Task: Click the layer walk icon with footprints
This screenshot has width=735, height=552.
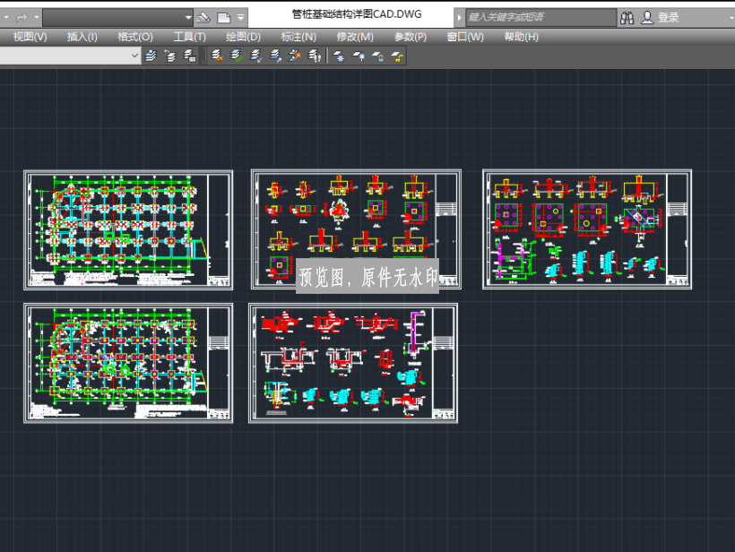Action: point(314,56)
